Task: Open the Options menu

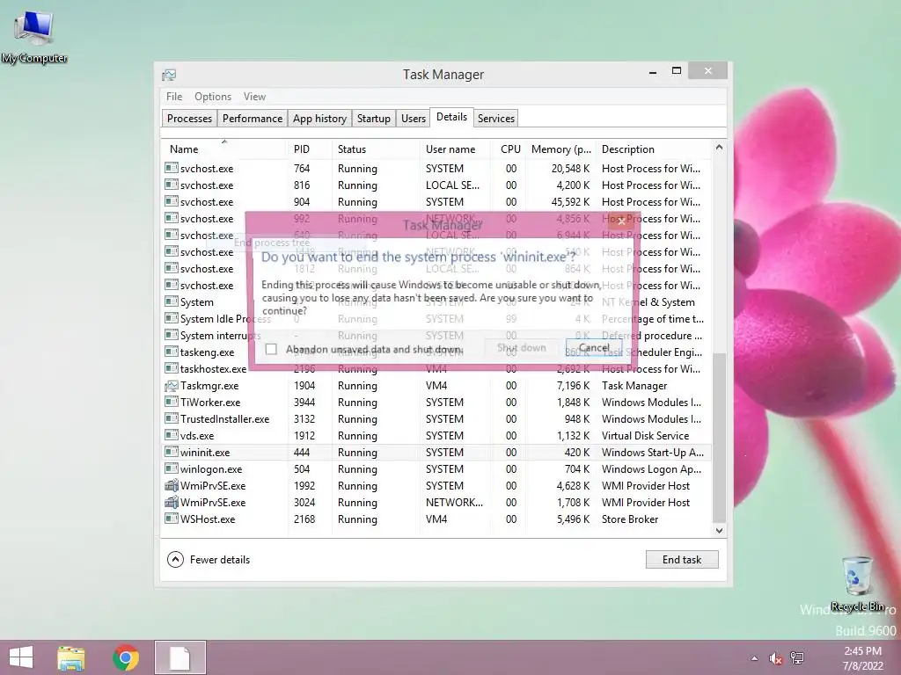Action: [x=213, y=97]
